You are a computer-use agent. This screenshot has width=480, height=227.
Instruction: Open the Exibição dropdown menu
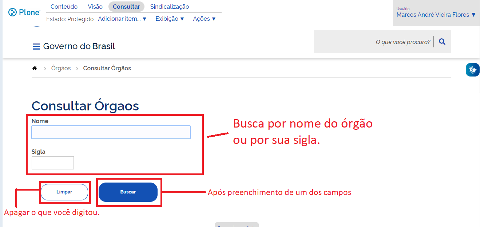(170, 19)
